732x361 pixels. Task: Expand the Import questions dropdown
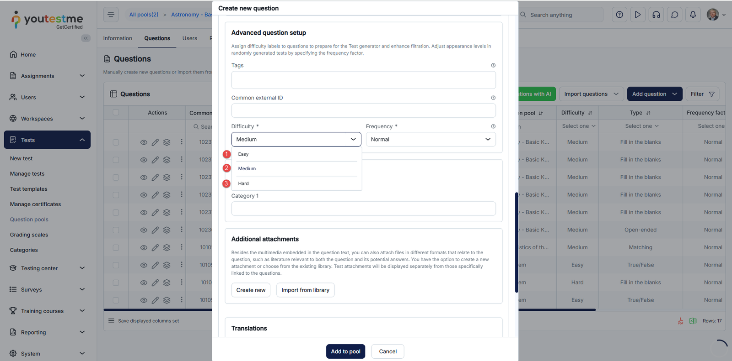coord(591,94)
